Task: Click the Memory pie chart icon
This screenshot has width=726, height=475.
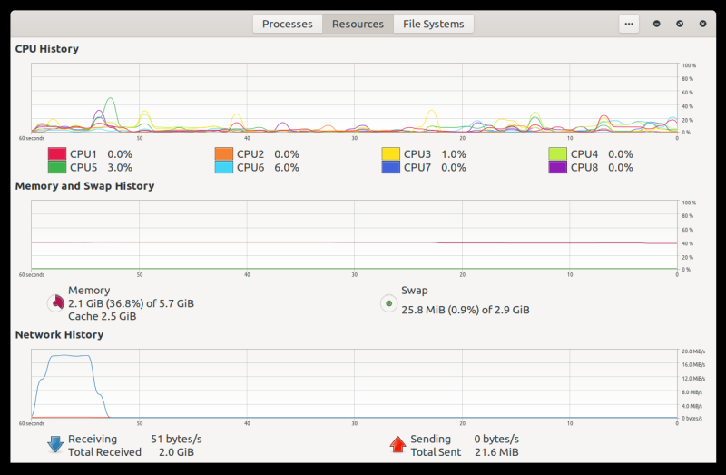Action: 55,303
